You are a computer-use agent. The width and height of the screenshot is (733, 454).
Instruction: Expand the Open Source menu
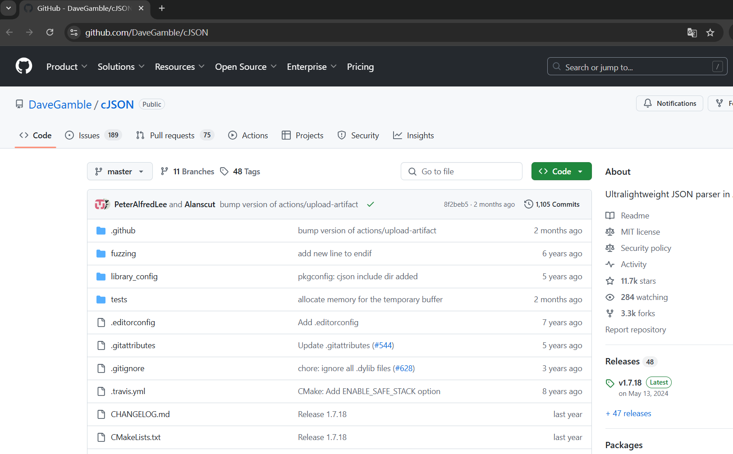246,67
